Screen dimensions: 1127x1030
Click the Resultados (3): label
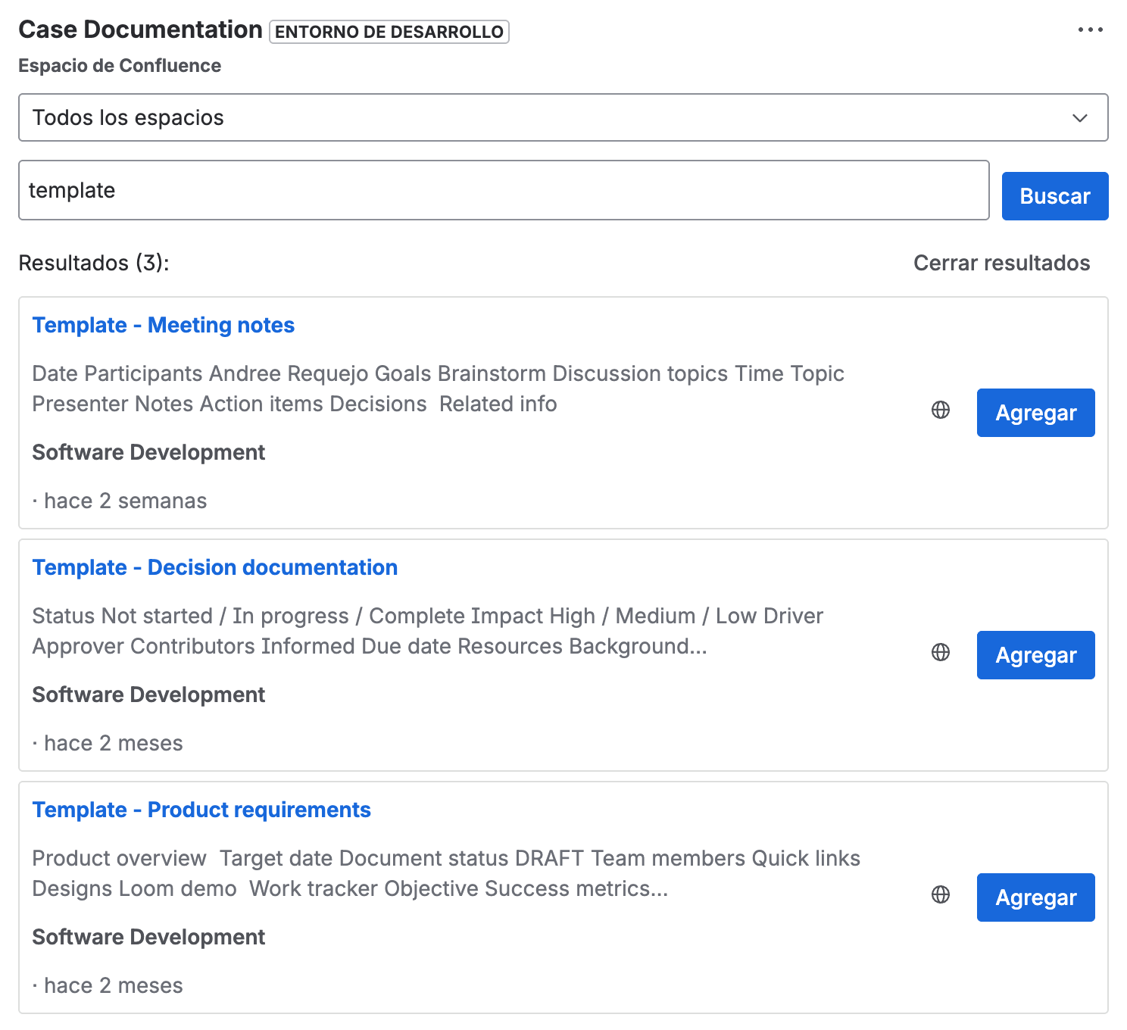point(94,263)
